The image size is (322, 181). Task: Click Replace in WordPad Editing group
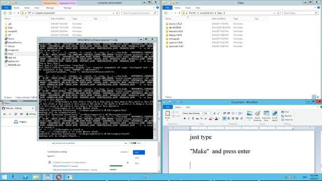pyautogui.click(x=286, y=116)
